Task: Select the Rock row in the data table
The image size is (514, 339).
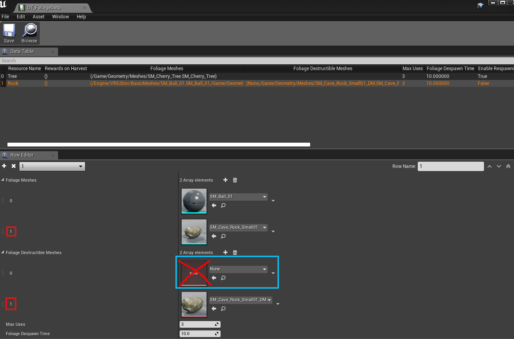Action: pos(13,83)
